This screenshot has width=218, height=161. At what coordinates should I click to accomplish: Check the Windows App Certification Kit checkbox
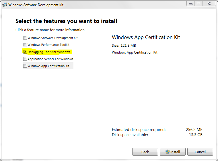click(x=25, y=66)
